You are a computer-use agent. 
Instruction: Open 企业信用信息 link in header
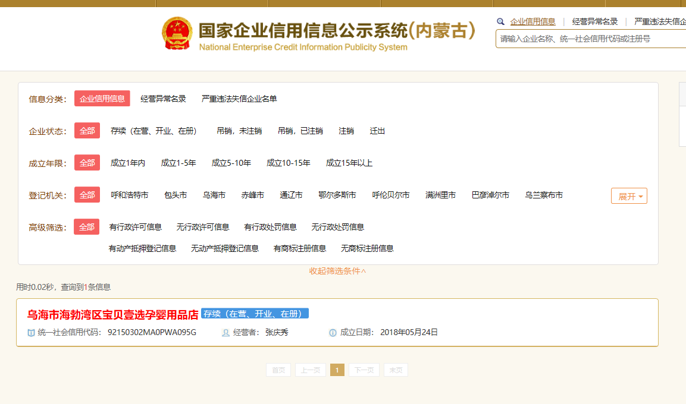click(532, 21)
